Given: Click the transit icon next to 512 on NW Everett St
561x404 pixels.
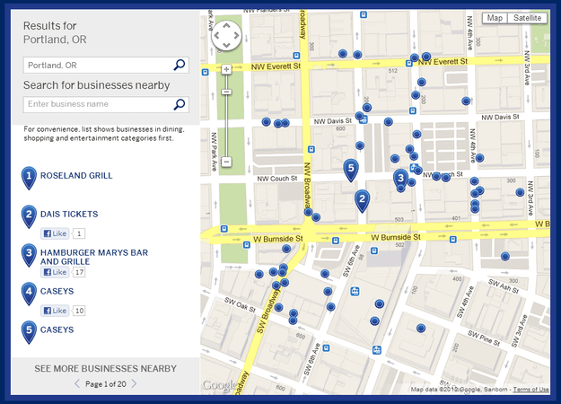Looking at the screenshot, I should [x=409, y=64].
